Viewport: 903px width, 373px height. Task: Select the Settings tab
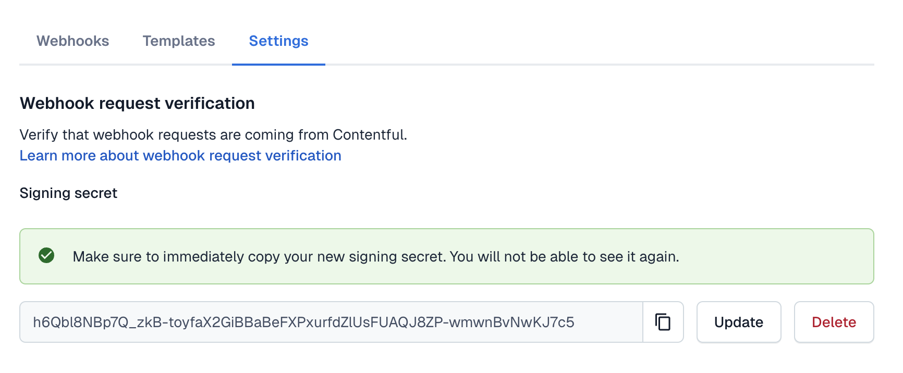[278, 41]
